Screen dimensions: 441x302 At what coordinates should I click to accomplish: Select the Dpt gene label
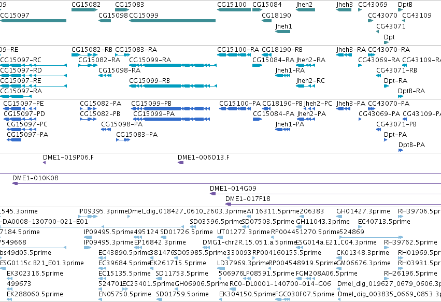point(389,37)
